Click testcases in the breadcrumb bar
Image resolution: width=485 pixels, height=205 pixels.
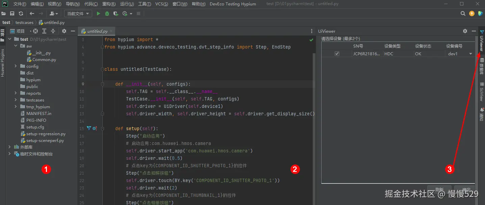point(24,23)
